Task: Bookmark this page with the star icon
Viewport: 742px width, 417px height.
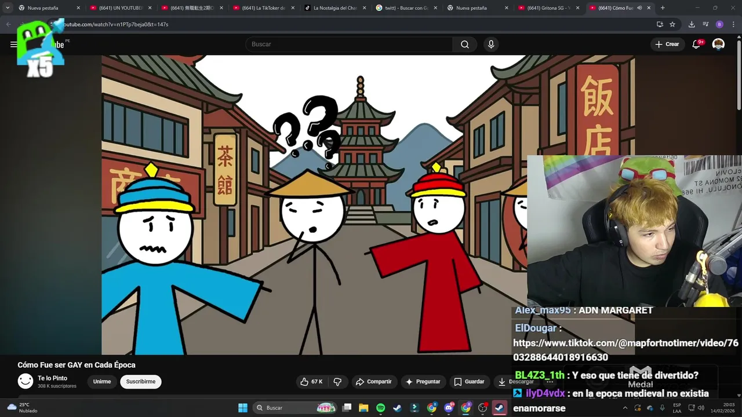Action: [x=672, y=24]
